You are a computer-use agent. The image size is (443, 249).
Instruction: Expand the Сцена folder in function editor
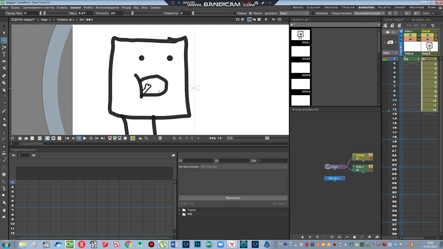[x=180, y=210]
